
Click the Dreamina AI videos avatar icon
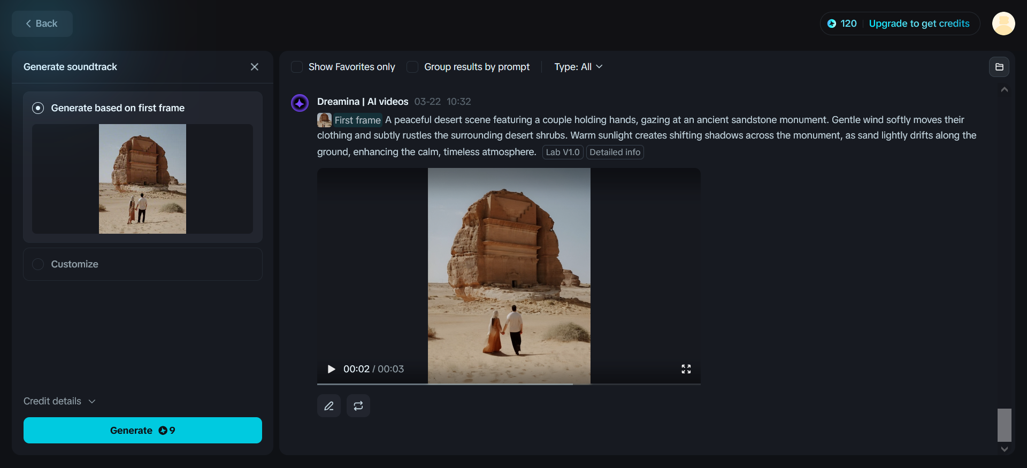click(x=300, y=103)
